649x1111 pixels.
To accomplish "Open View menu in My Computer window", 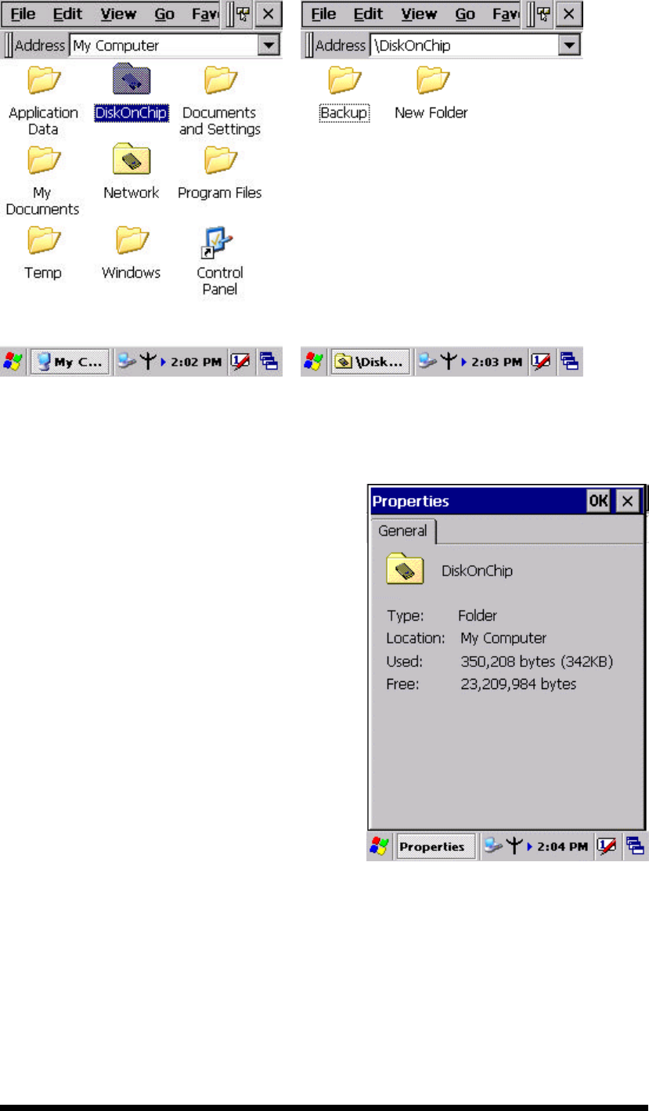I will click(118, 14).
